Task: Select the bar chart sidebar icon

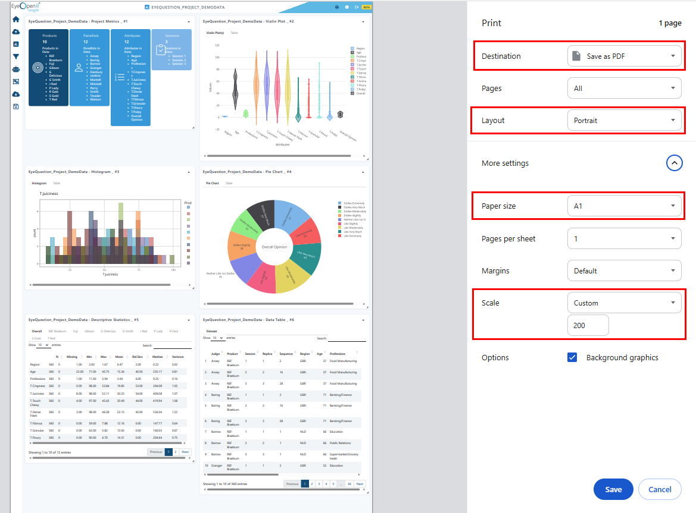Action: click(x=16, y=45)
